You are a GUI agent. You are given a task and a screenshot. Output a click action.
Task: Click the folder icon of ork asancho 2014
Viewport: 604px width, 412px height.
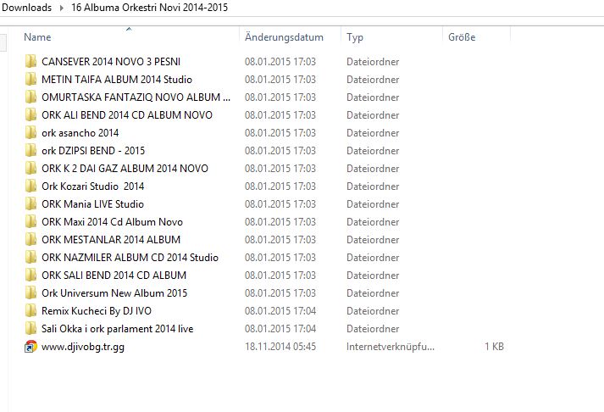click(30, 132)
